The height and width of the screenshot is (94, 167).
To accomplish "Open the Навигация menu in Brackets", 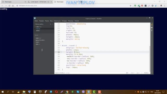I will pyautogui.click(x=57, y=21).
